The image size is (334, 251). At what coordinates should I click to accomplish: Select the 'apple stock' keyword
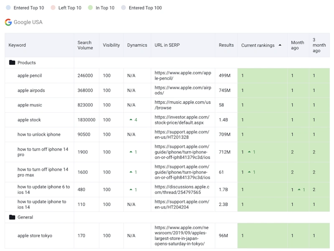coord(29,120)
